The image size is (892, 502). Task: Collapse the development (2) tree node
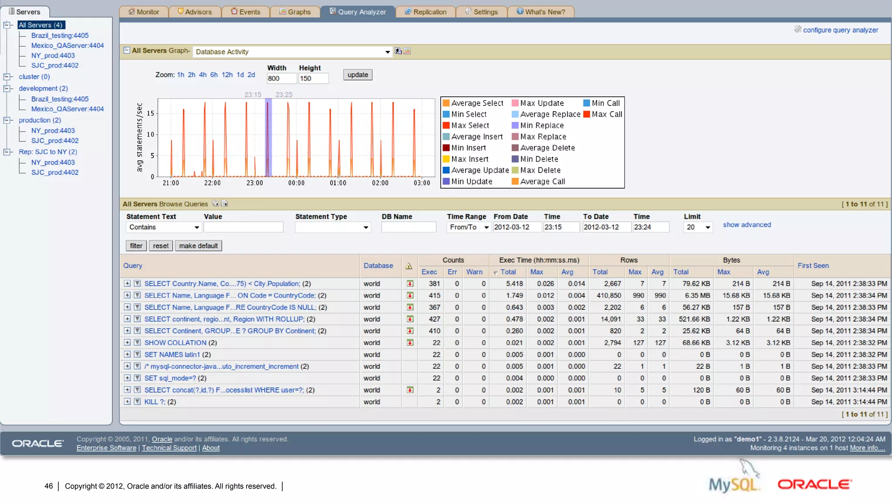tap(7, 88)
